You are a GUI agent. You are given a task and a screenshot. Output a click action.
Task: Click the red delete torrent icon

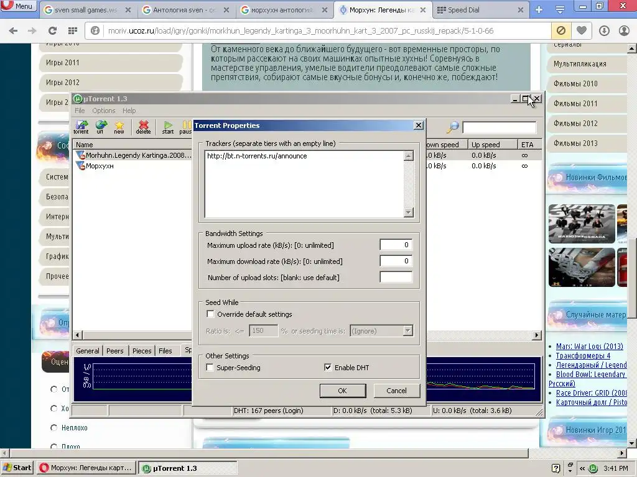143,127
